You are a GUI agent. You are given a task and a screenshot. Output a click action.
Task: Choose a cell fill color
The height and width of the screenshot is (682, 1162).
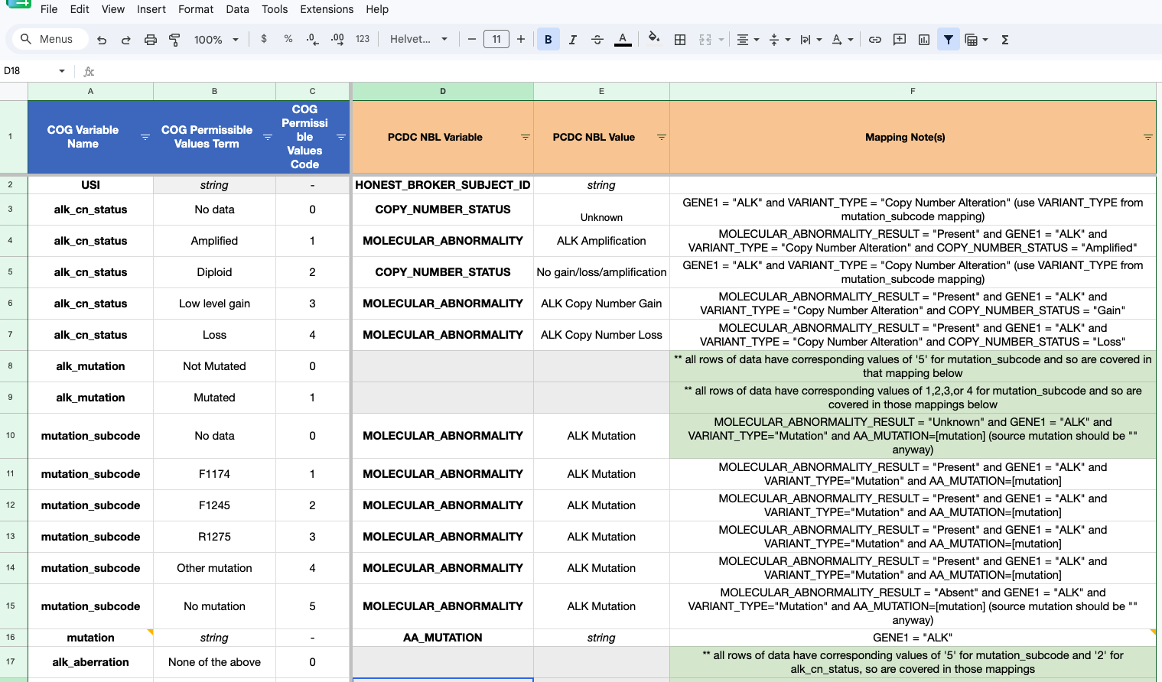click(x=653, y=39)
